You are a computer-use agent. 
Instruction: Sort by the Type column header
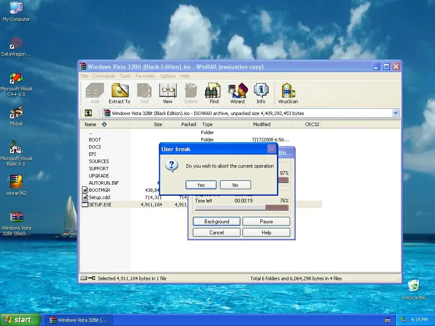(x=224, y=124)
